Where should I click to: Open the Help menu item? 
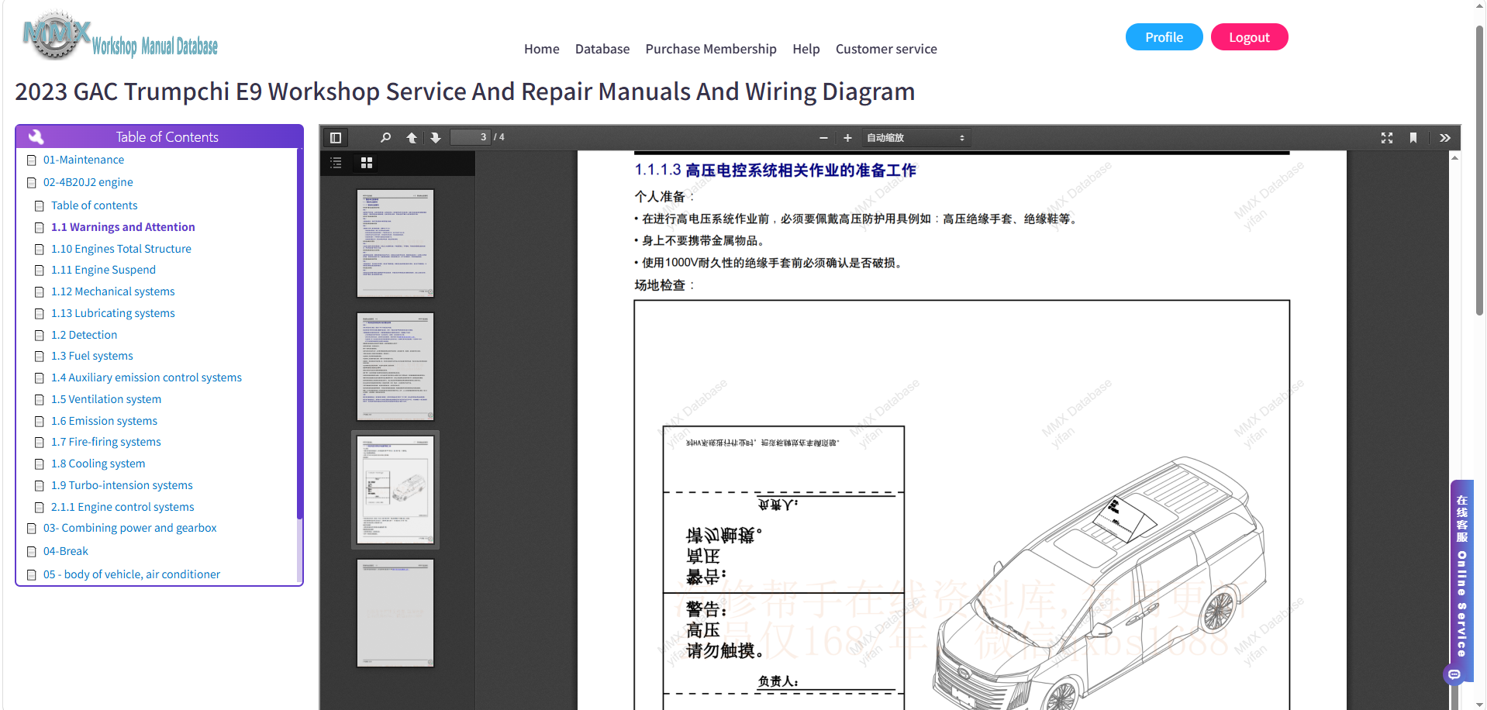tap(806, 49)
